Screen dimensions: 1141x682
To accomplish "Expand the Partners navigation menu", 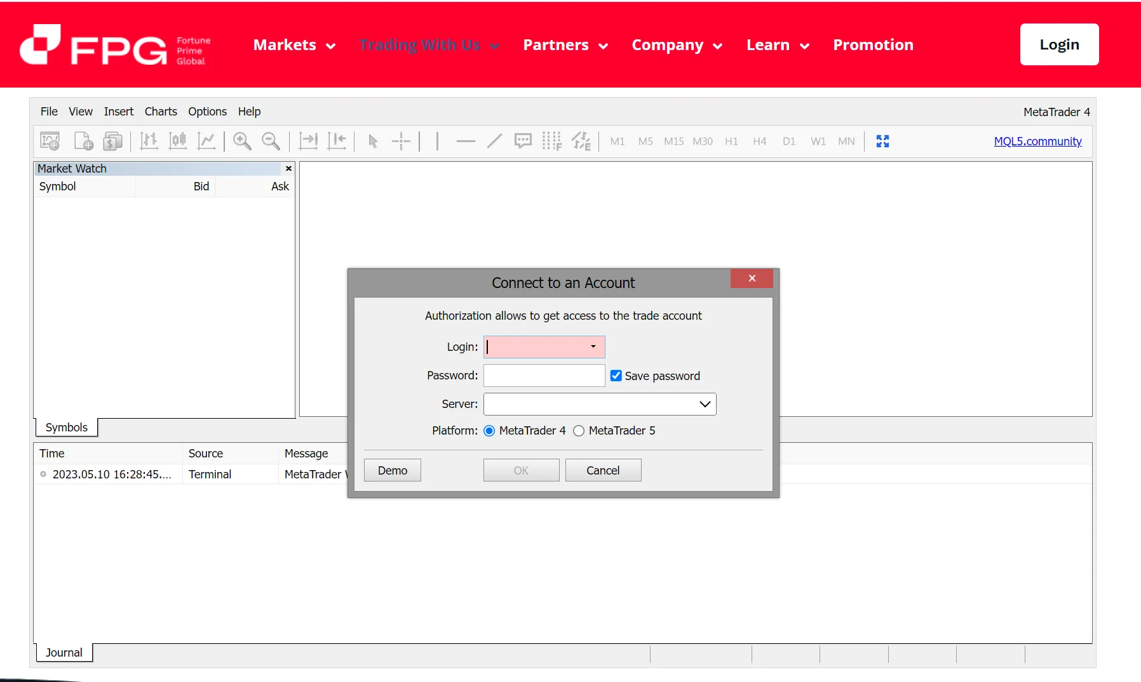I will [x=566, y=45].
